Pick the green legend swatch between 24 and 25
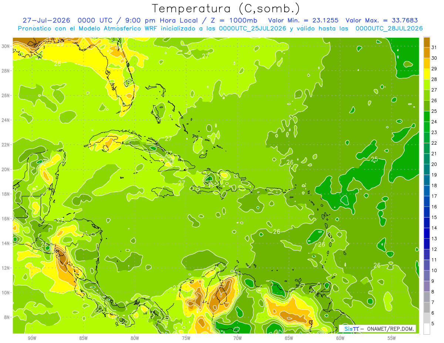 point(427,116)
